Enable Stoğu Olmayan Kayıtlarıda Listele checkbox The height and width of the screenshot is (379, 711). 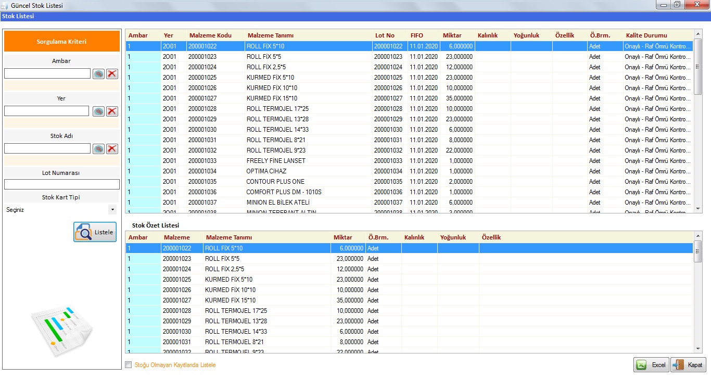pyautogui.click(x=129, y=365)
